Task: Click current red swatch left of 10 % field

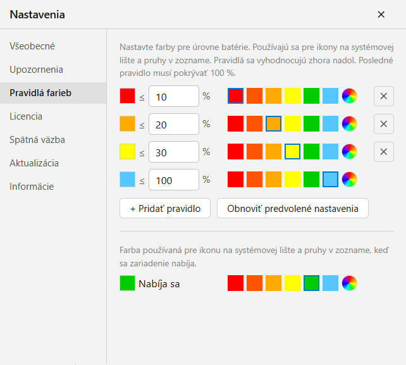Action: tap(127, 96)
